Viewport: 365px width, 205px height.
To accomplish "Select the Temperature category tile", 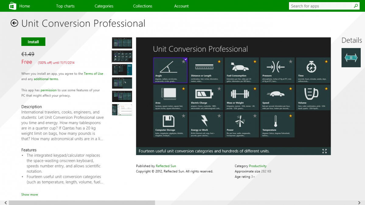I will click(277, 125).
